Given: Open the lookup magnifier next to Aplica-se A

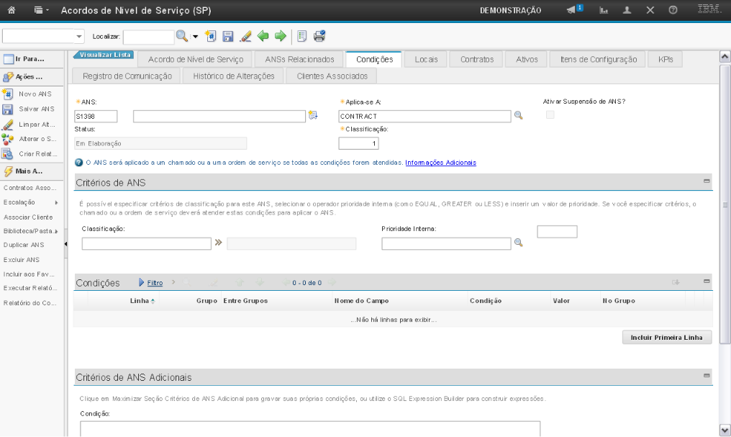Looking at the screenshot, I should [518, 116].
